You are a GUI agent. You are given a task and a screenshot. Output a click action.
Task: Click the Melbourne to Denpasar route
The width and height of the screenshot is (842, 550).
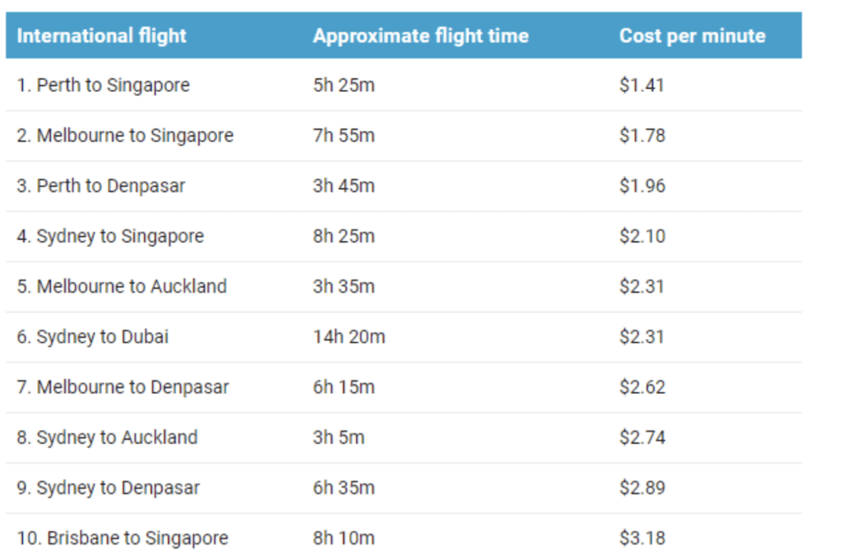pyautogui.click(x=123, y=386)
